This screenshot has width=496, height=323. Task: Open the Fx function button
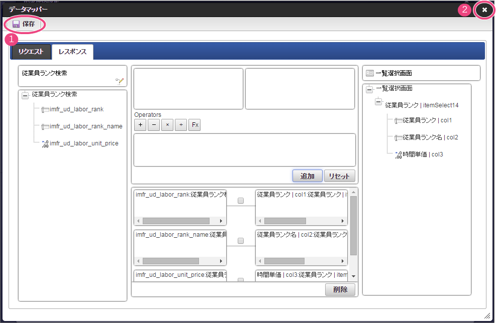194,125
